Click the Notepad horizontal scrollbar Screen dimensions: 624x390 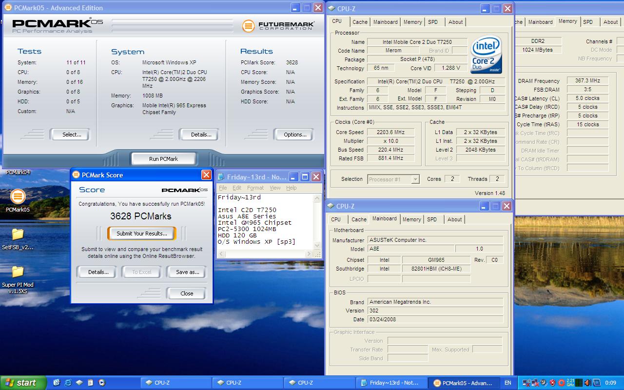pyautogui.click(x=265, y=254)
